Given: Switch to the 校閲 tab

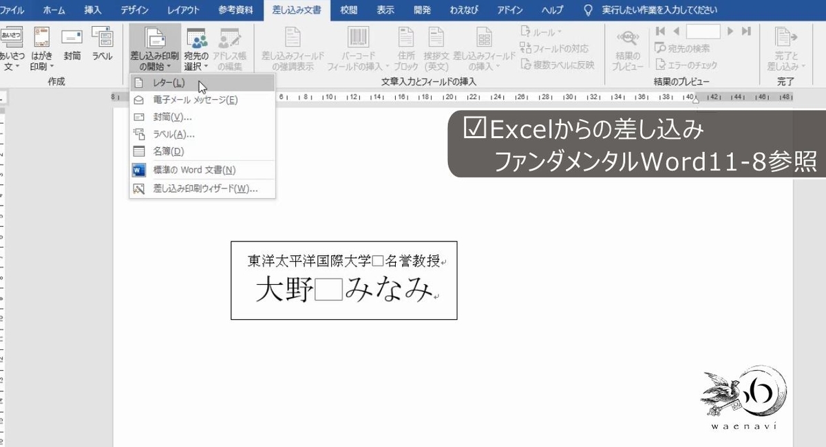Looking at the screenshot, I should point(349,10).
